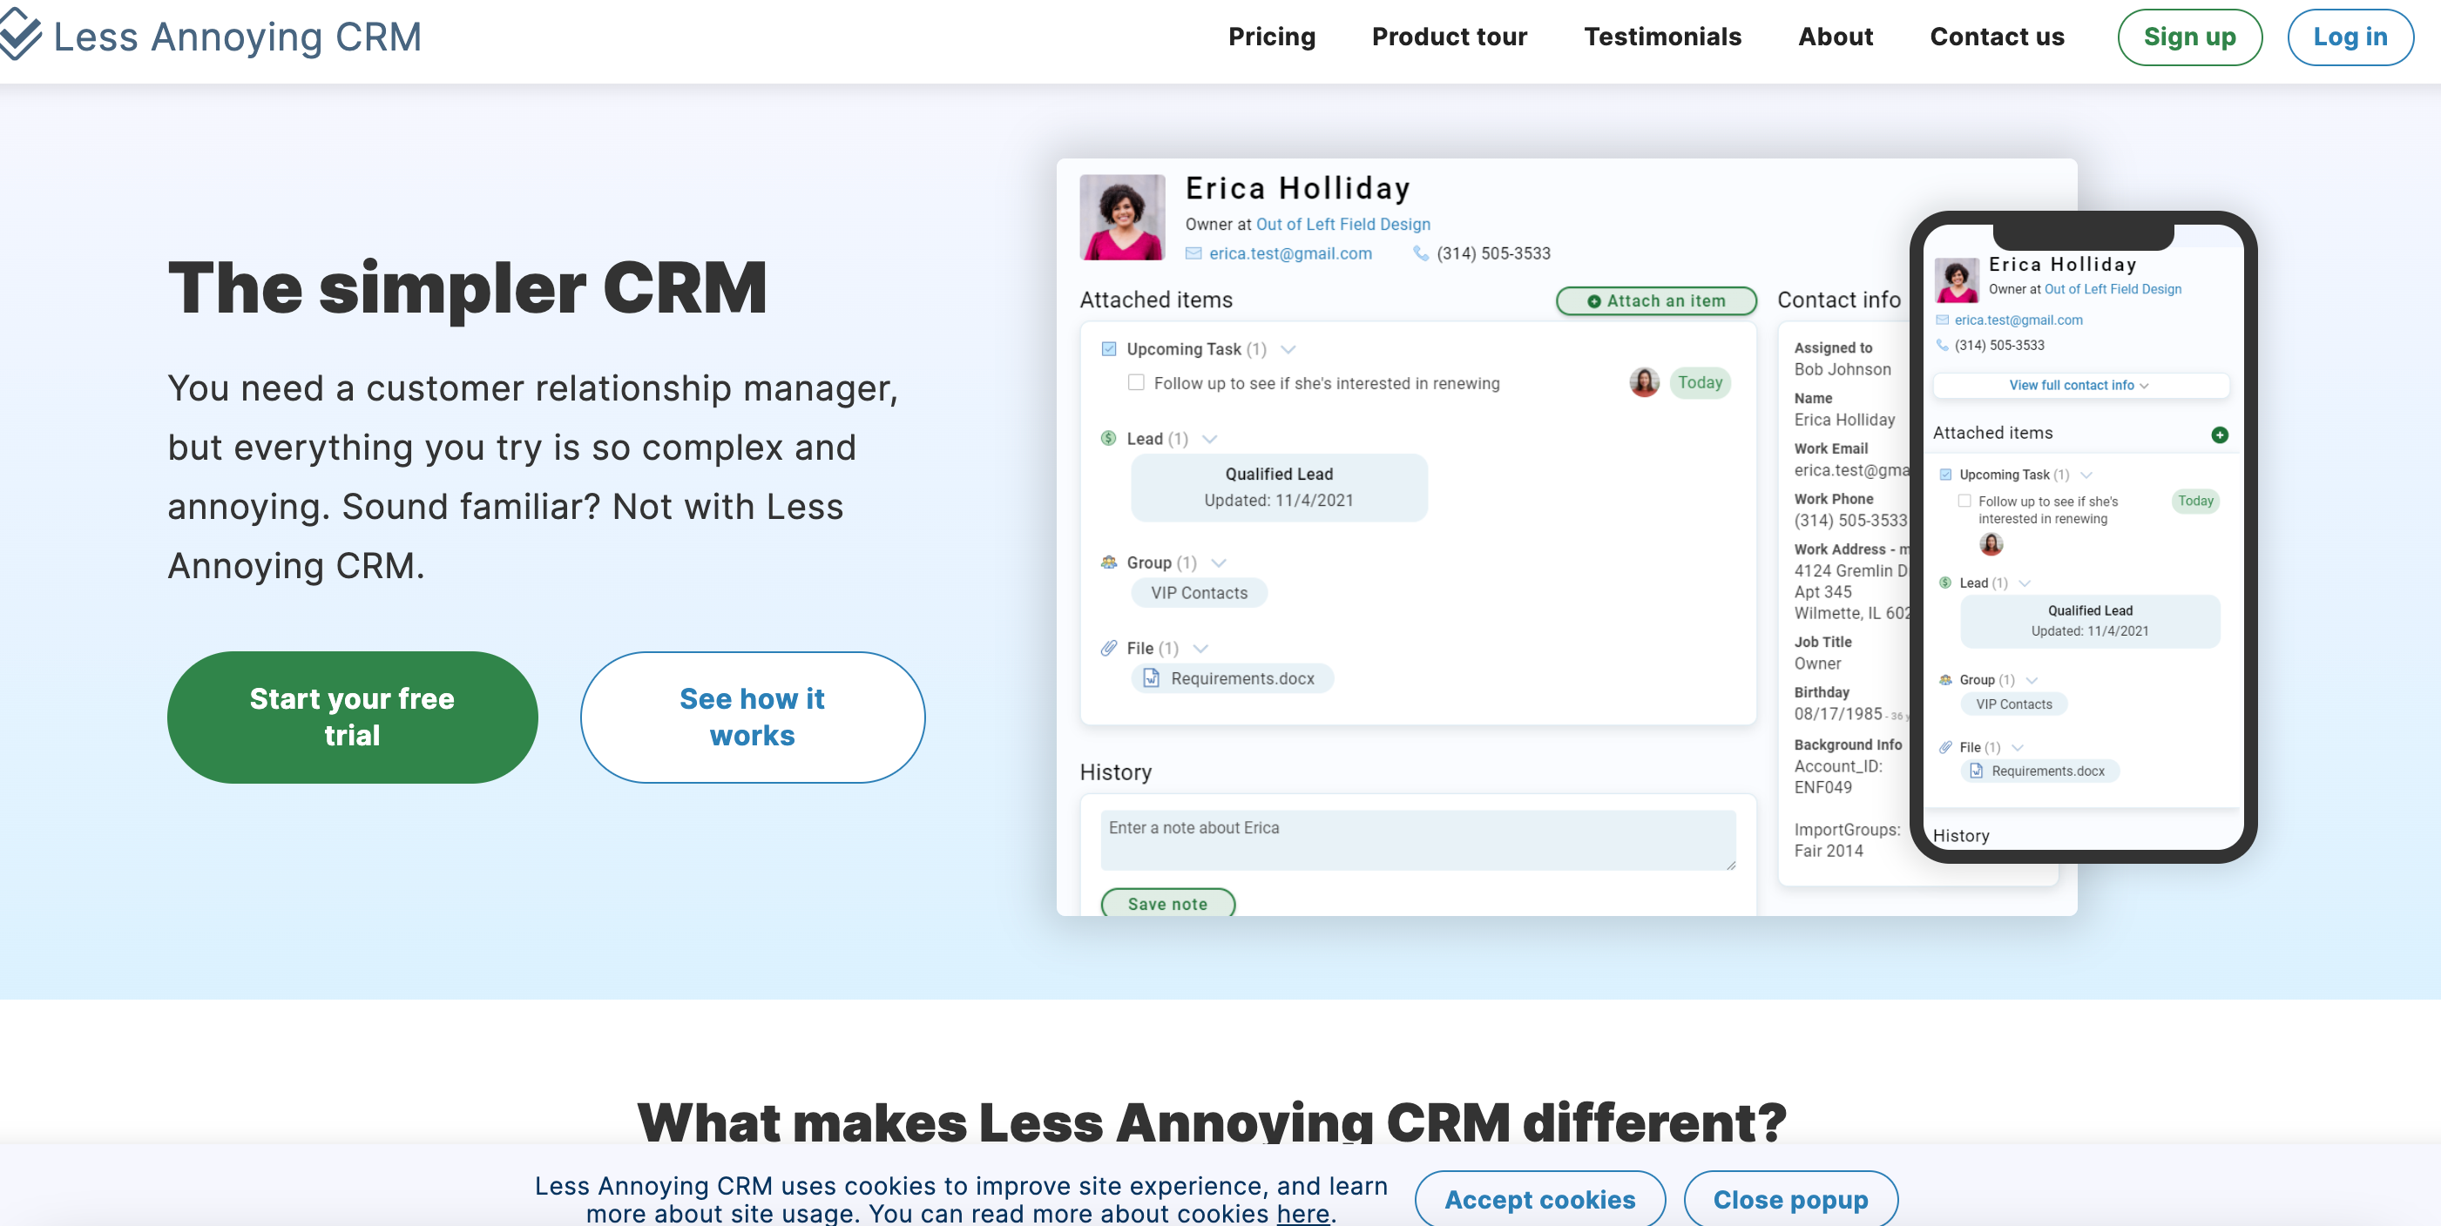This screenshot has height=1226, width=2441.
Task: Click the Upcoming Task checklist icon in mobile view
Action: coord(1945,475)
